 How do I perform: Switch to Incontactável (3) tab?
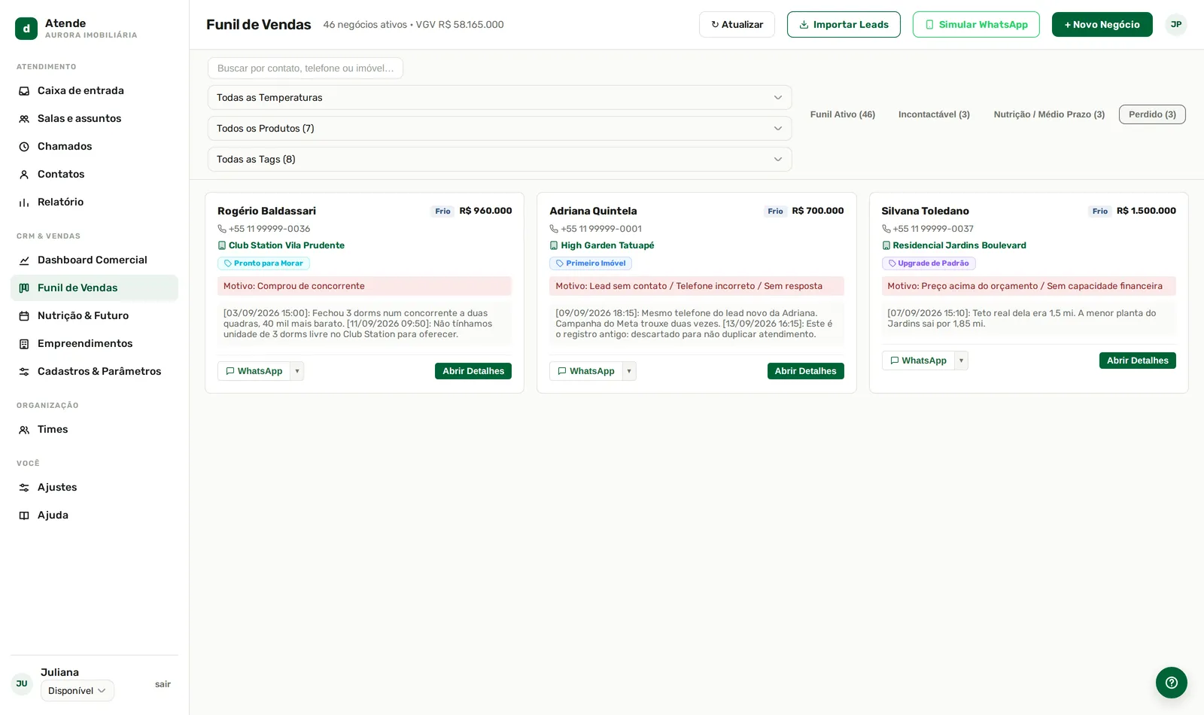(x=934, y=114)
